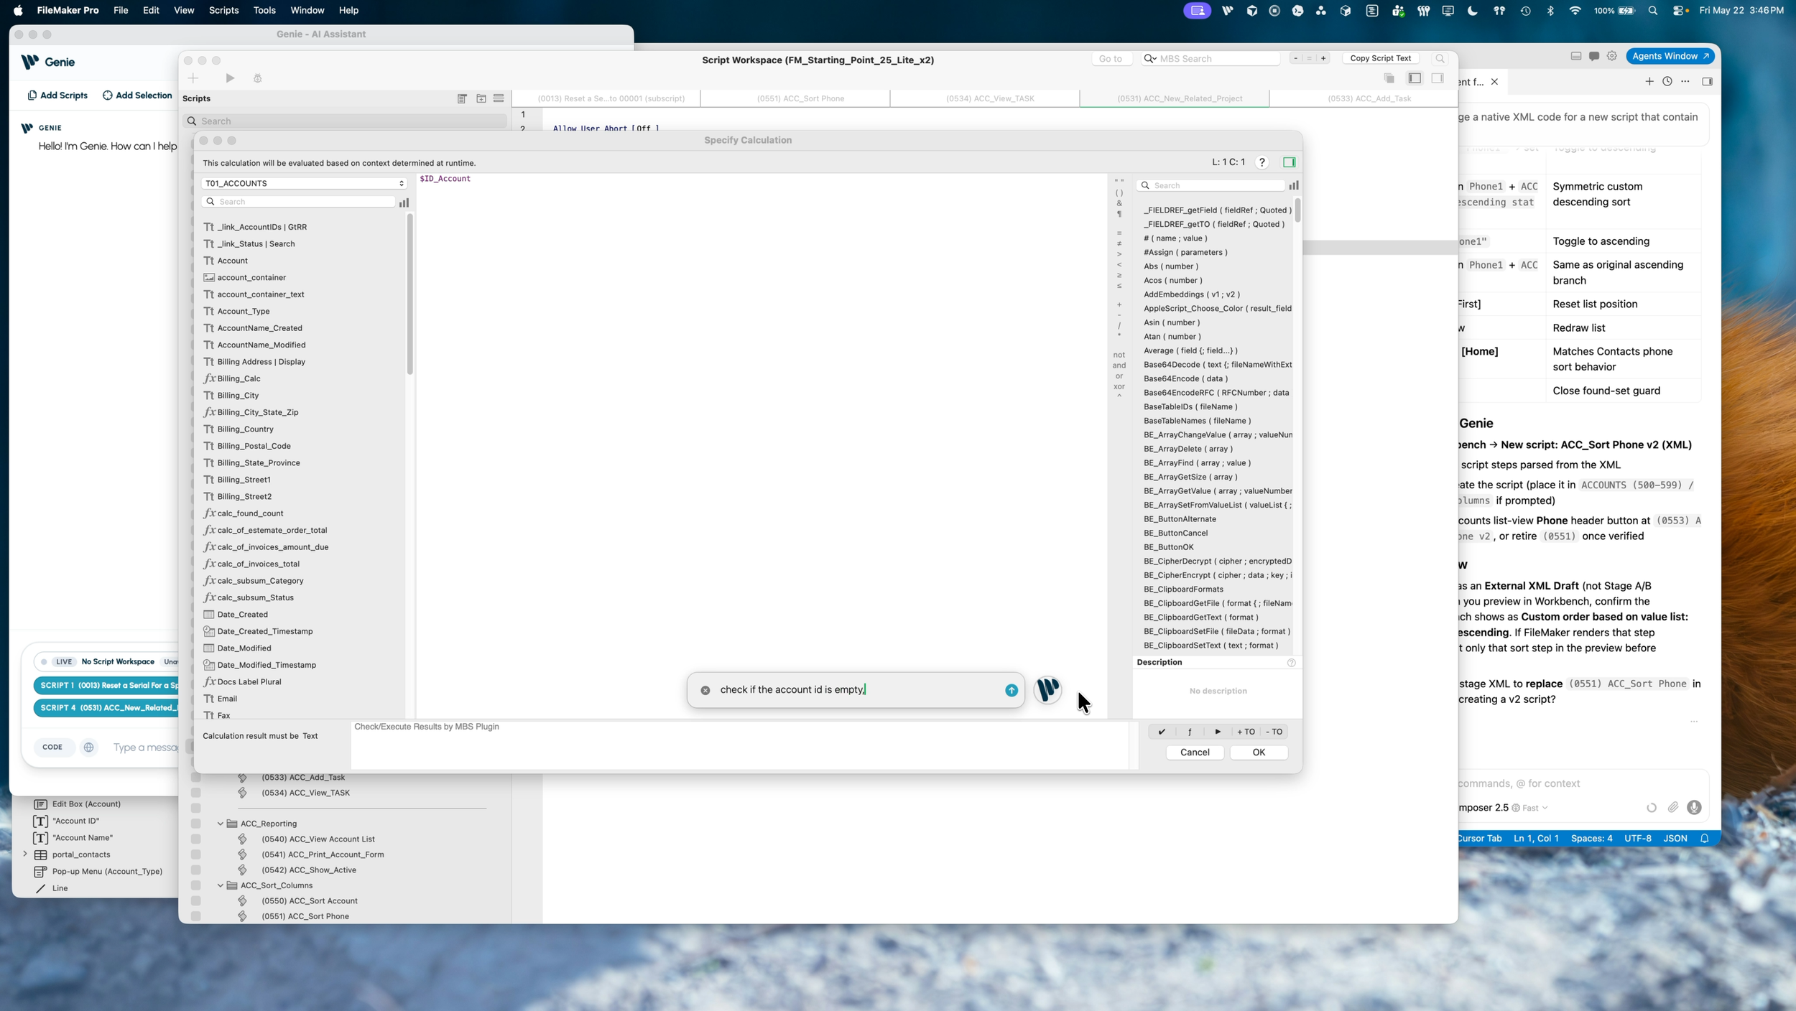Toggle checkbox beside (0551) ACC_Sort Phone in list
Viewport: 1796px width, 1011px height.
195,917
